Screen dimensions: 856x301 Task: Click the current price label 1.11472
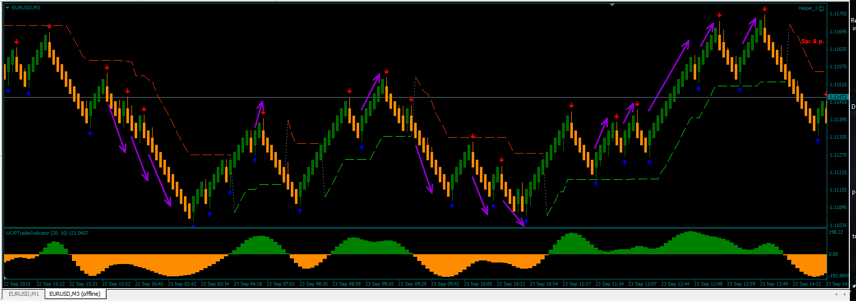click(838, 97)
